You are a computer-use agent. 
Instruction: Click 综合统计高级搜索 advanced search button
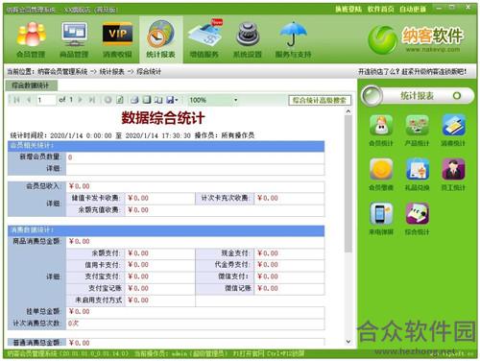coord(320,100)
